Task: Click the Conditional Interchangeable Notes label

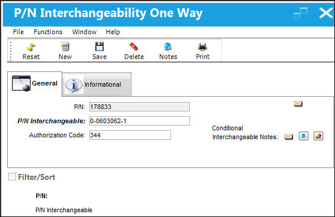Action: 245,133
